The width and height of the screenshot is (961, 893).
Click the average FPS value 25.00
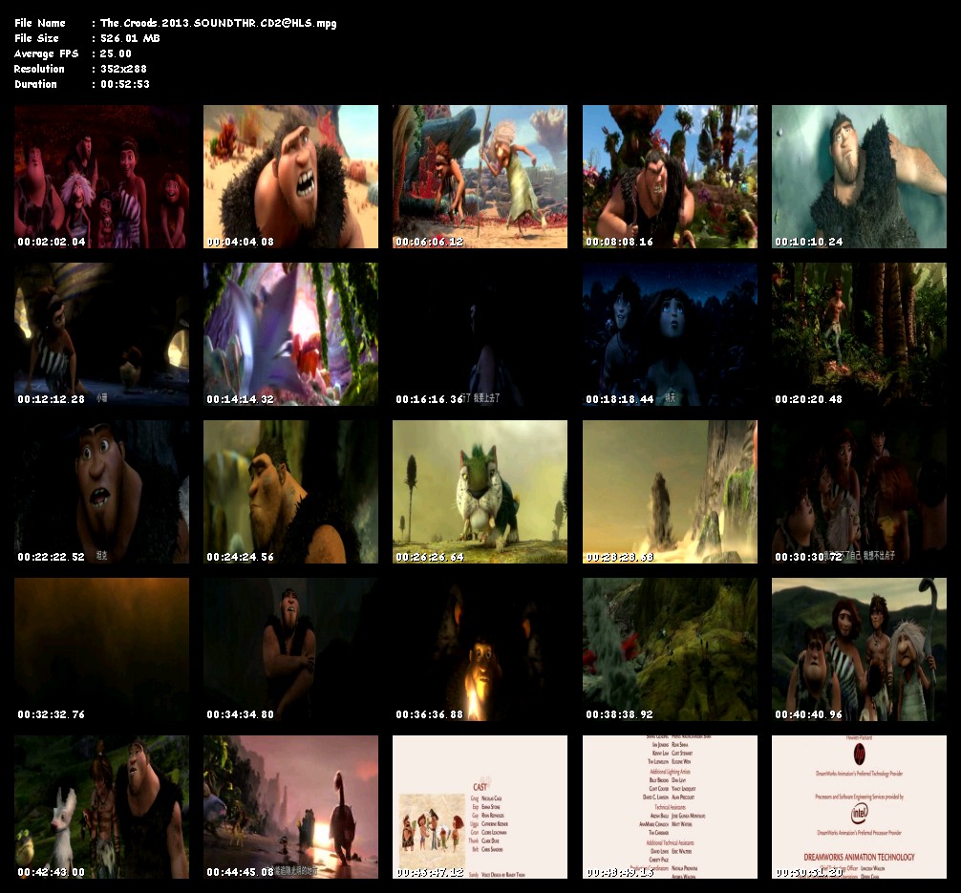pos(116,53)
